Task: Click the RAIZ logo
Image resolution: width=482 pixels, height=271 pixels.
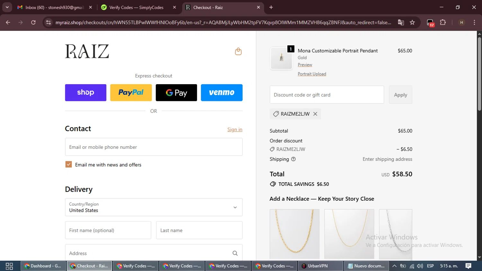Action: pyautogui.click(x=87, y=51)
